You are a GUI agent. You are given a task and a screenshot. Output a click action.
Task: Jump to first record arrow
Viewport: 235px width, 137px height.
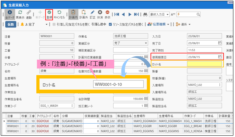point(117,14)
